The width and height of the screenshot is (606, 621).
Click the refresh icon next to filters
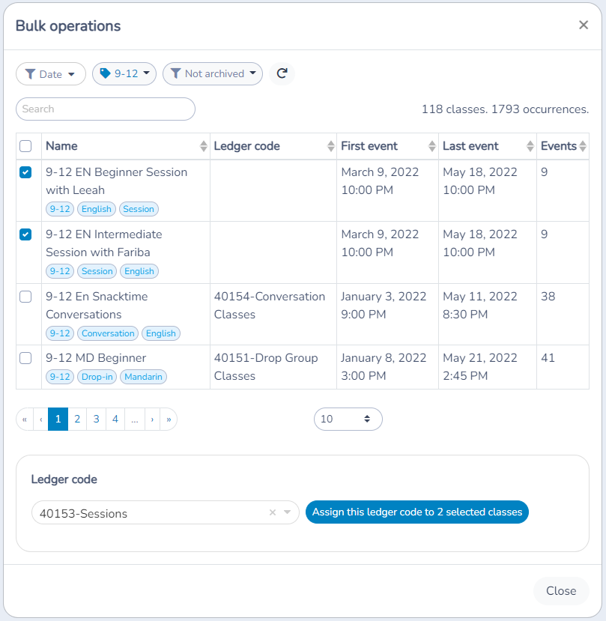[282, 73]
